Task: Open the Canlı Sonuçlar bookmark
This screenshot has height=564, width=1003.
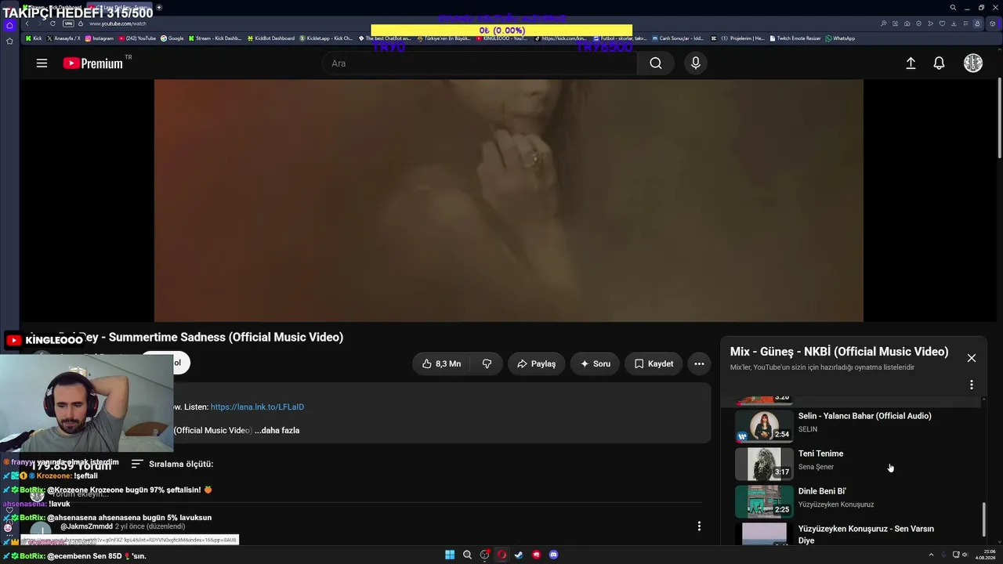Action: coord(678,38)
